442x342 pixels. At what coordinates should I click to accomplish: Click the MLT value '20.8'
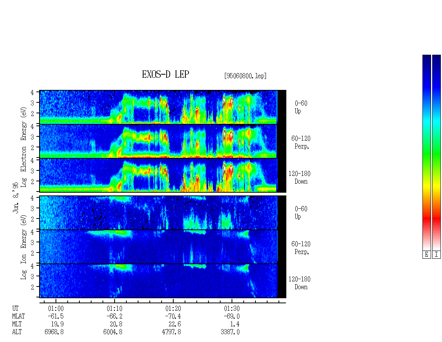116,324
